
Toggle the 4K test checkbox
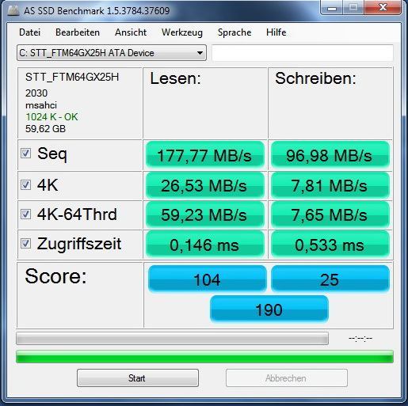tap(25, 184)
